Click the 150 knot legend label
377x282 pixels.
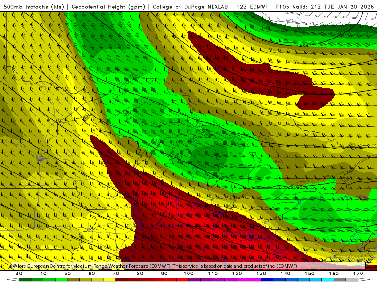(310, 274)
